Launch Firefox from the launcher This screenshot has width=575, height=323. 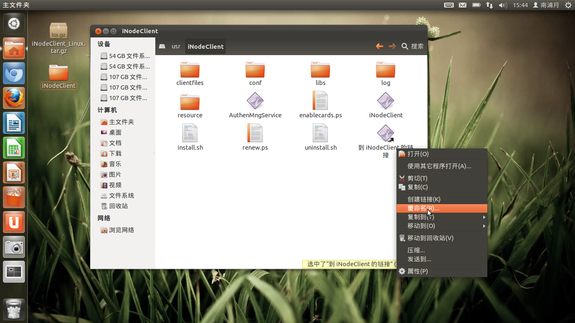(x=14, y=98)
